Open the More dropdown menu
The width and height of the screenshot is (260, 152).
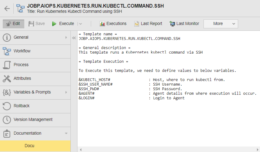point(221,24)
